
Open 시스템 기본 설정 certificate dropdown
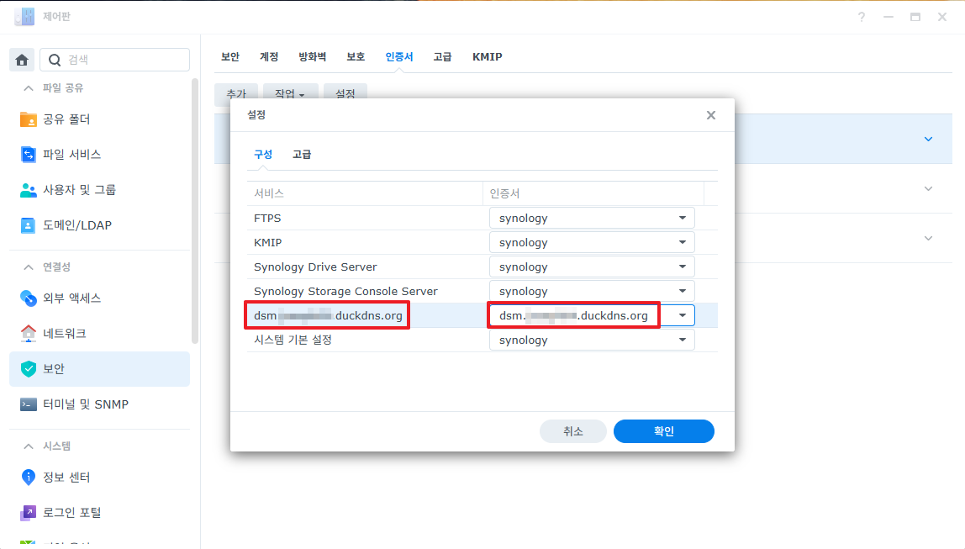pyautogui.click(x=592, y=340)
